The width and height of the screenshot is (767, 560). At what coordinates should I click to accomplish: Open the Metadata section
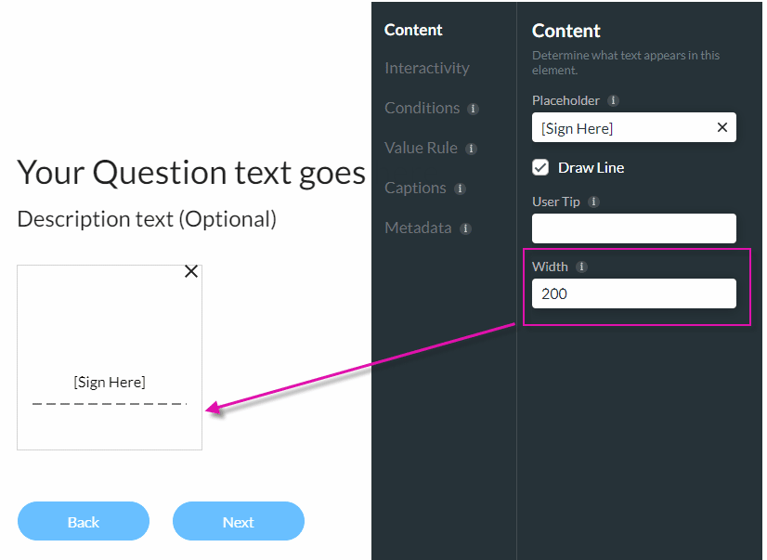click(418, 227)
